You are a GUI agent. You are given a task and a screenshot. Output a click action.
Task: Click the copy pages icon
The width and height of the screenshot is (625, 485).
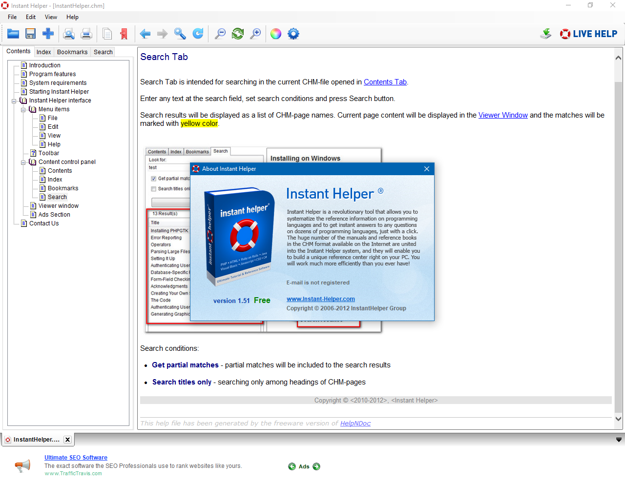tap(107, 34)
